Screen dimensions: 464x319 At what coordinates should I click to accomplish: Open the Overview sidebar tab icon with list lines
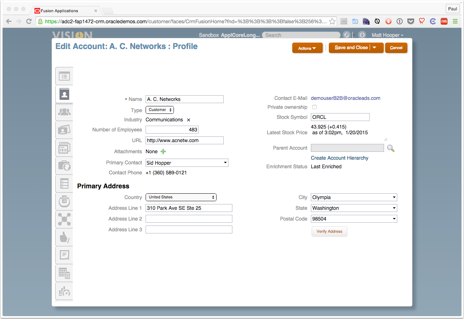(x=64, y=76)
